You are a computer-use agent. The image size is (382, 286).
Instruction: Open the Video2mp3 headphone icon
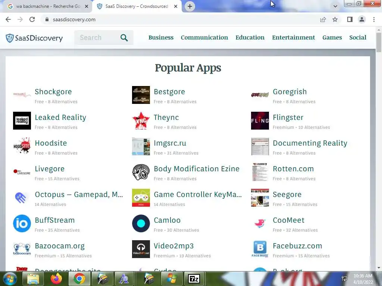click(141, 249)
